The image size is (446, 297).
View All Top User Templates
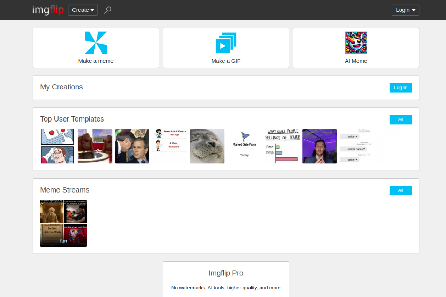(400, 119)
